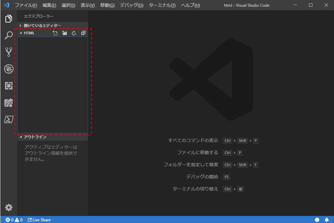Collapse all folders in the explorer
This screenshot has height=223, width=334.
click(x=83, y=33)
